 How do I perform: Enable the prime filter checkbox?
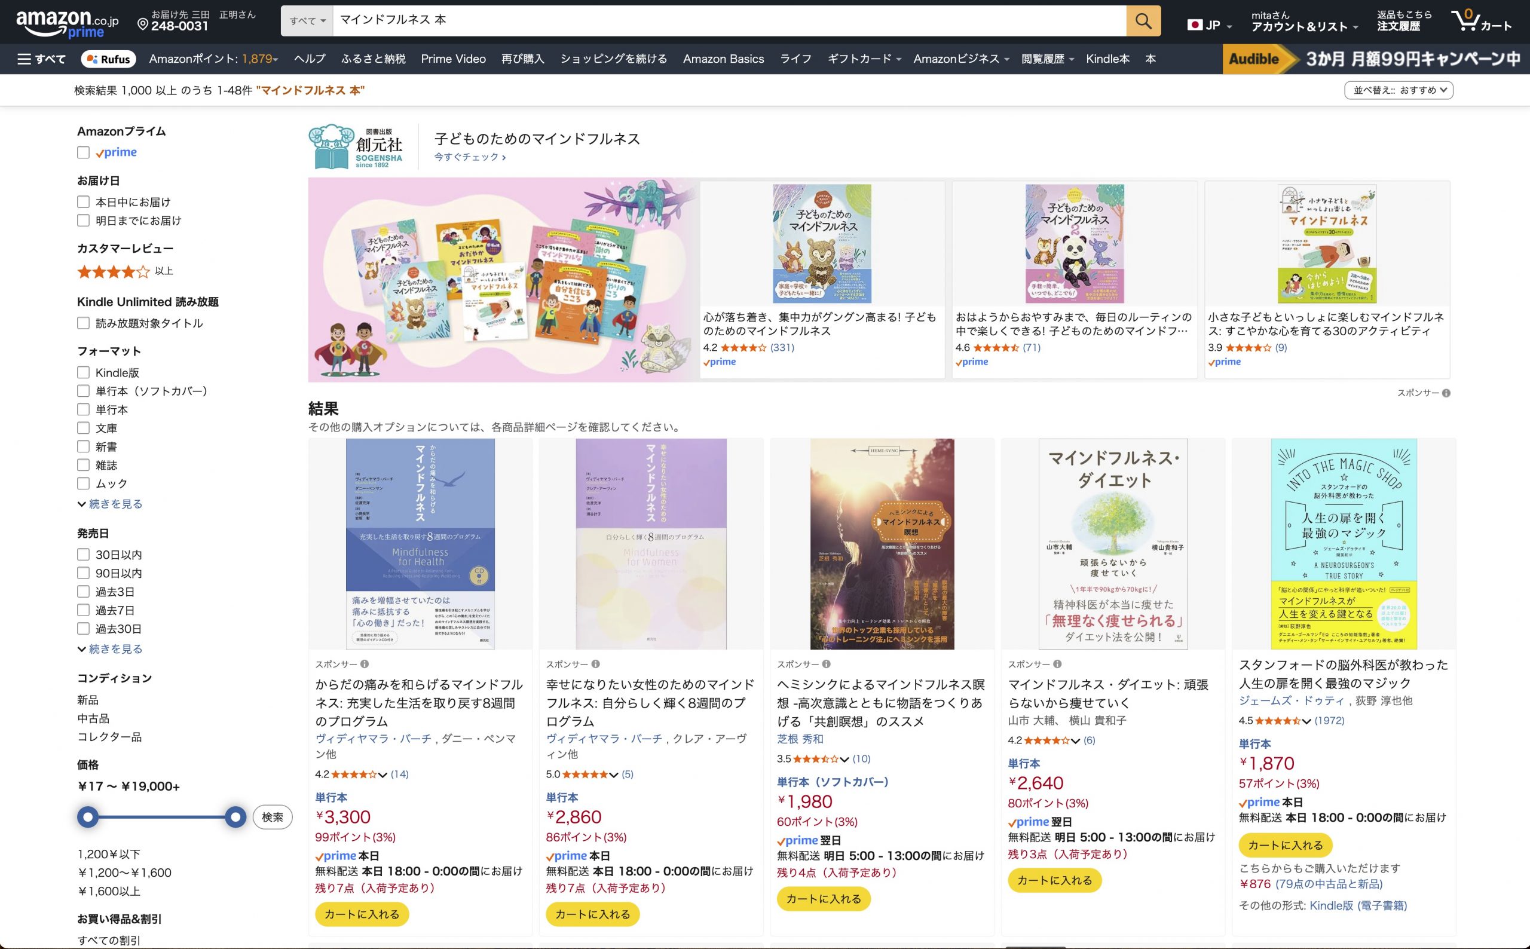pyautogui.click(x=83, y=152)
